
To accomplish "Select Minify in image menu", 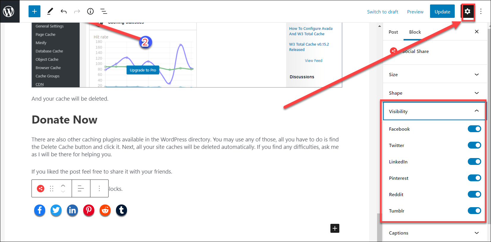I will click(41, 43).
